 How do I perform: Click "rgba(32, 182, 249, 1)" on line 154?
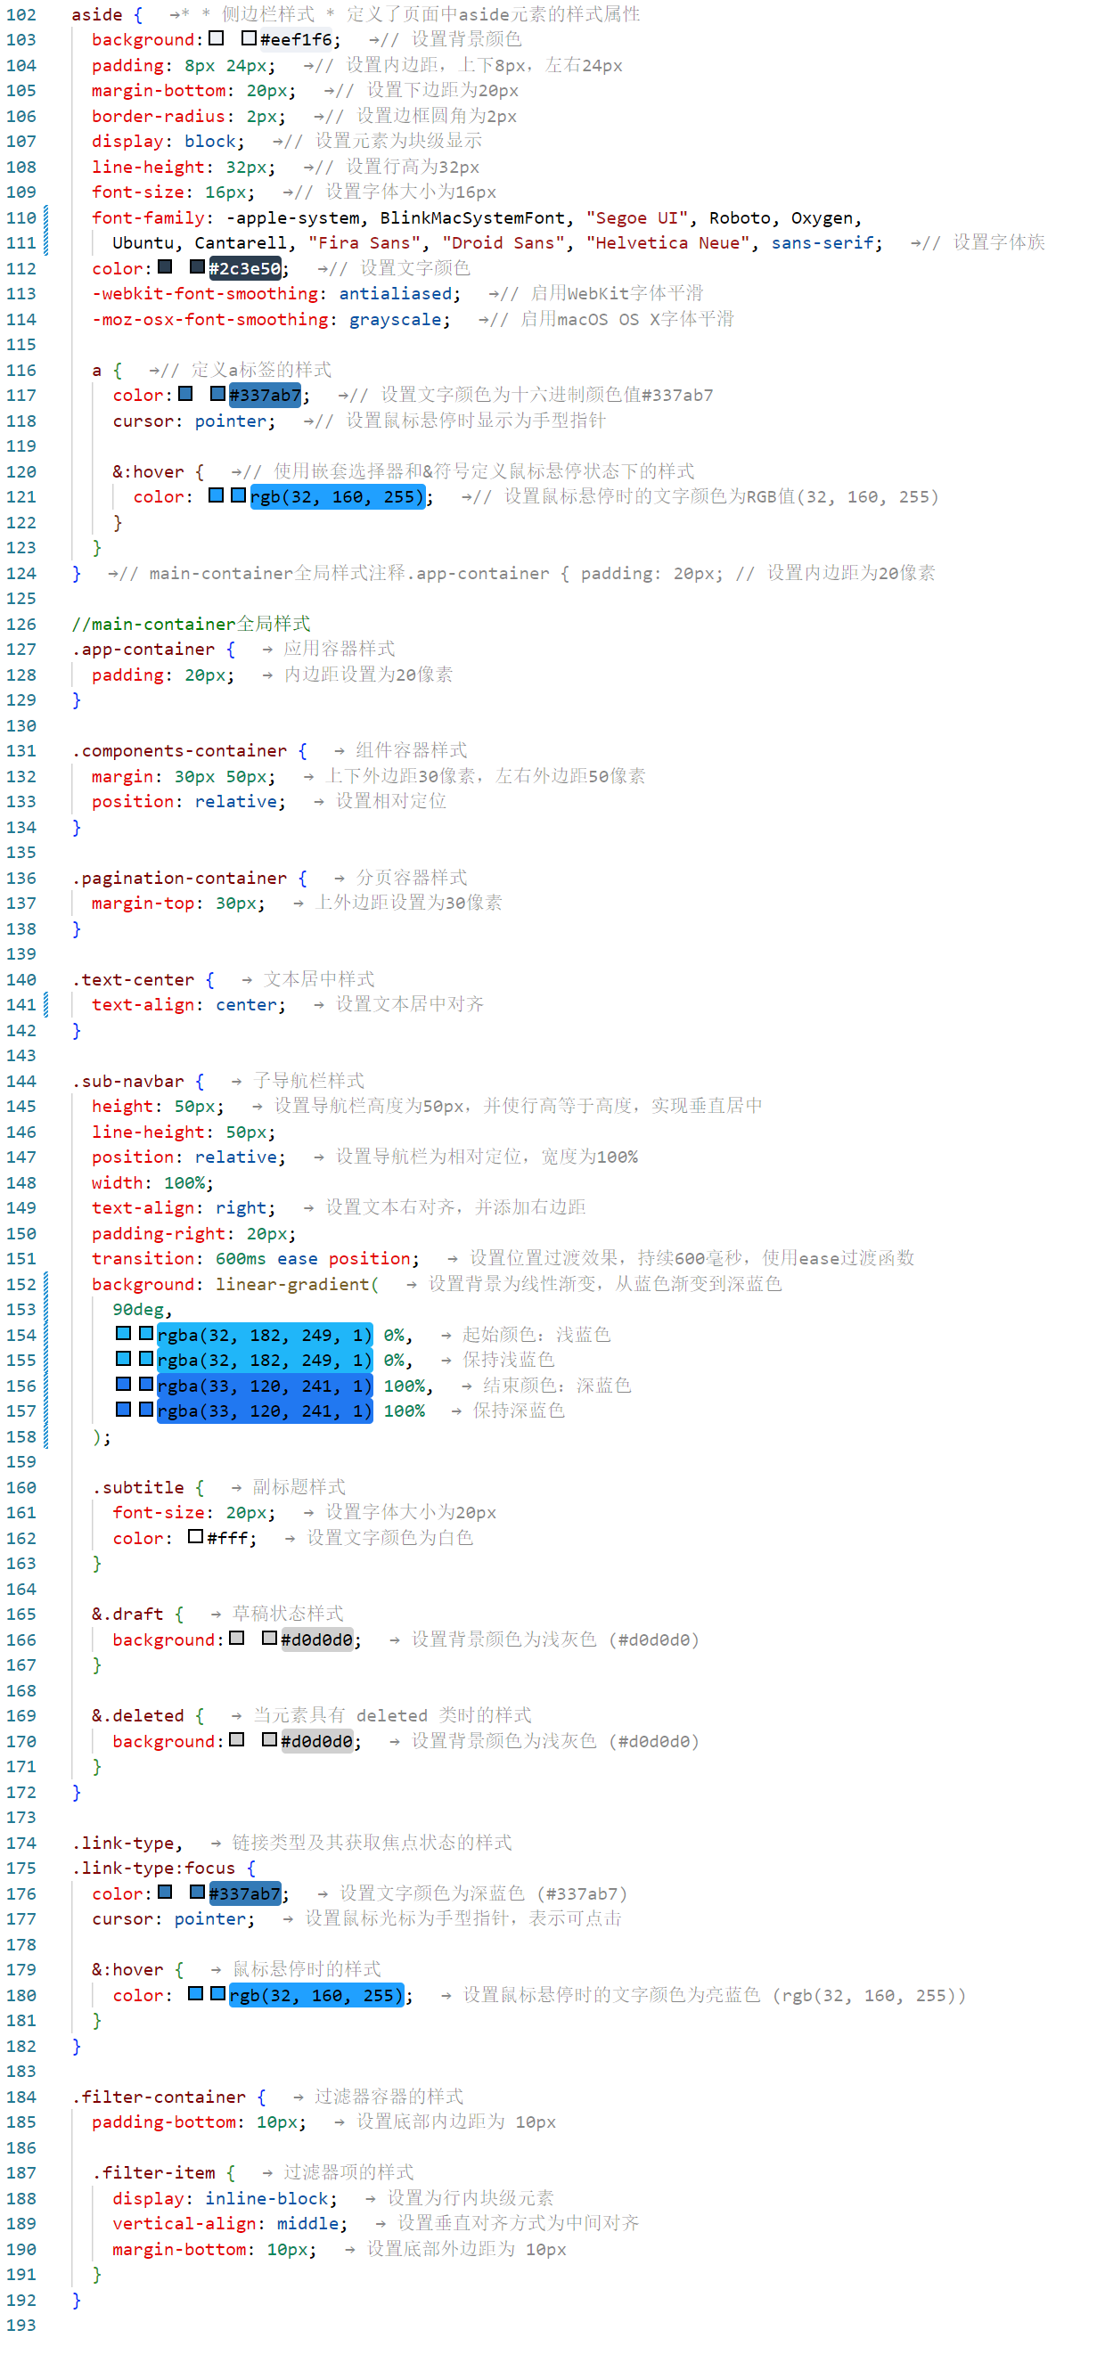[265, 1335]
